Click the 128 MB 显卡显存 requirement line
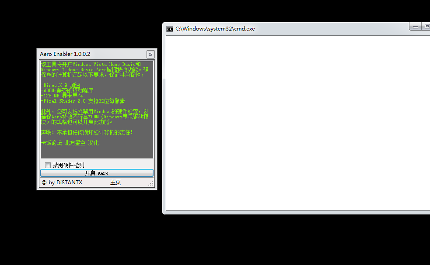The width and height of the screenshot is (430, 265). [62, 96]
